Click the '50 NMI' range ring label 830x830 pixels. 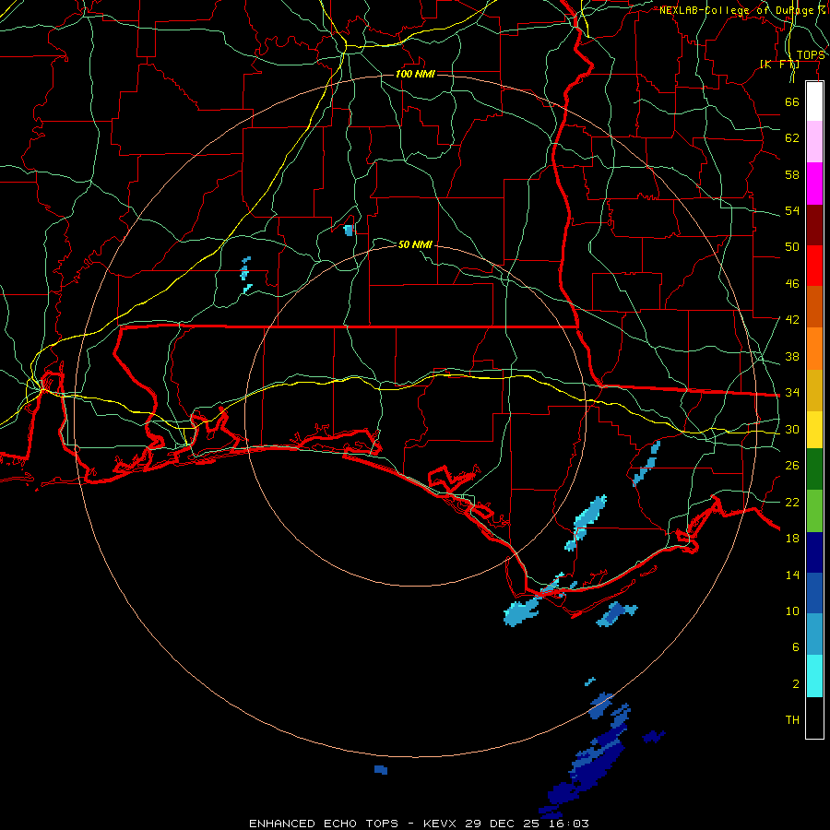[416, 244]
